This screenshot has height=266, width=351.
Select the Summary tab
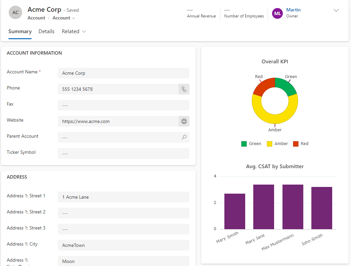coord(20,31)
